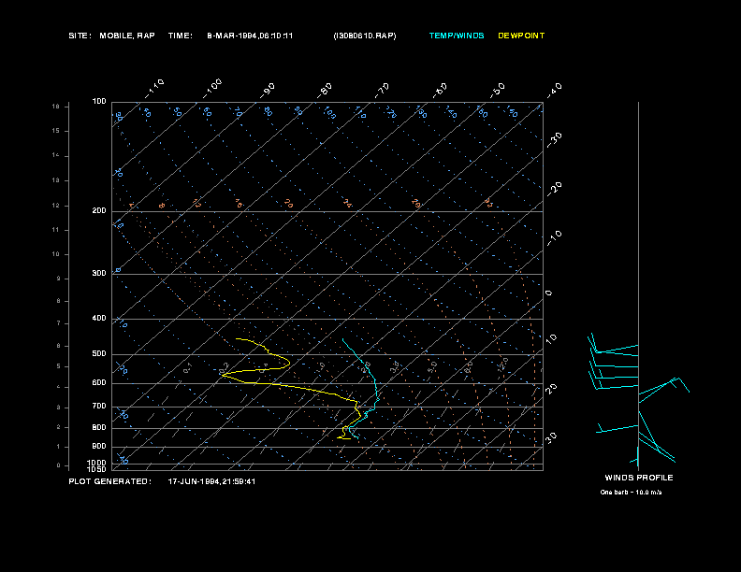Click the -100 temperature label on top axis
741x572 pixels.
pyautogui.click(x=212, y=89)
